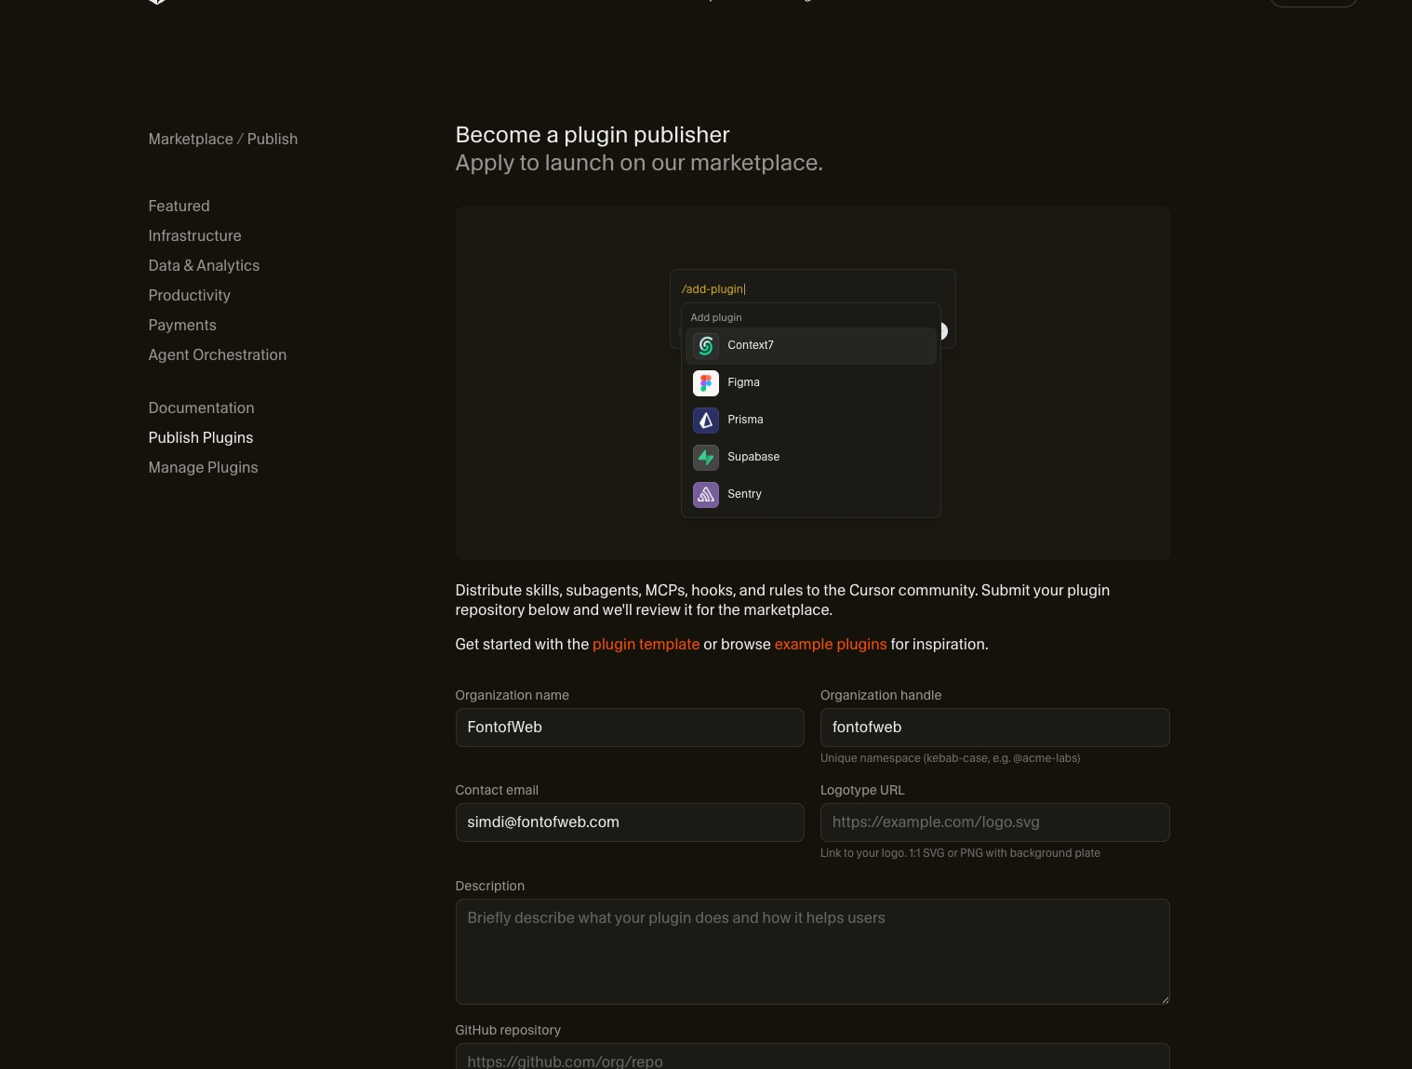Click the 'Become a plugin publisher' heading

(x=593, y=135)
